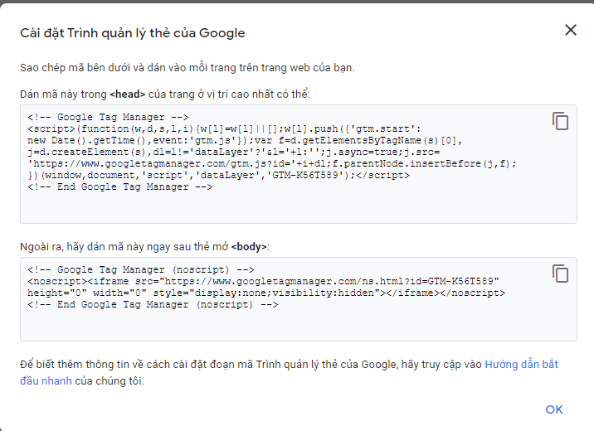The height and width of the screenshot is (431, 594).
Task: Open the Hướng dẫn bắt đầu nhanh link
Action: [289, 372]
